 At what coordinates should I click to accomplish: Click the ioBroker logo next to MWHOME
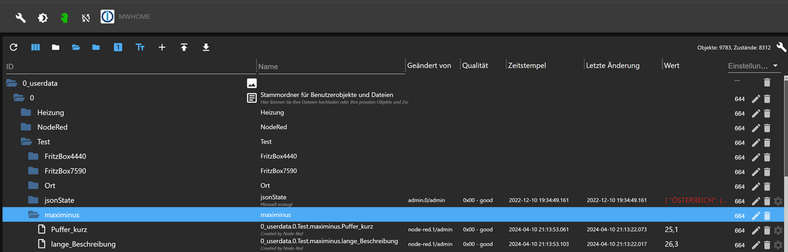108,17
